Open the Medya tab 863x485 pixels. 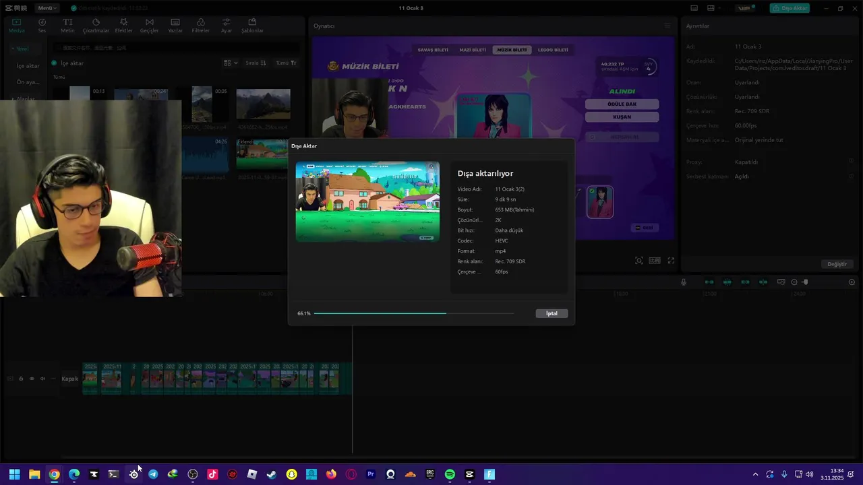[x=16, y=26]
